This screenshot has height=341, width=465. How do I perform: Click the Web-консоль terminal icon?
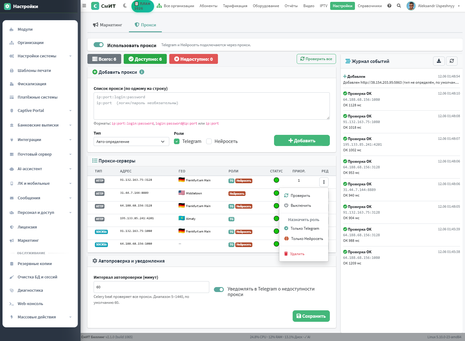(x=12, y=304)
